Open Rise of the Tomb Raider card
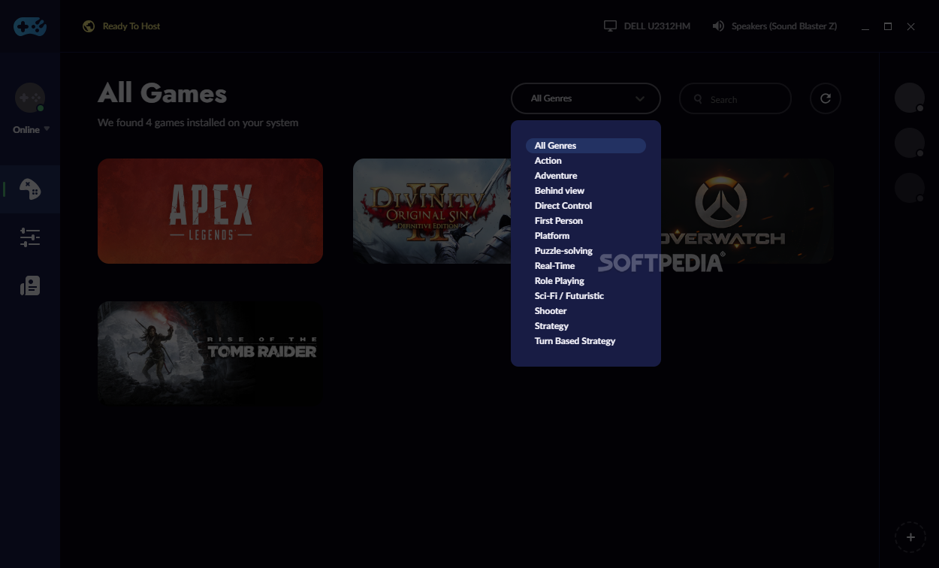This screenshot has height=568, width=939. pos(210,354)
